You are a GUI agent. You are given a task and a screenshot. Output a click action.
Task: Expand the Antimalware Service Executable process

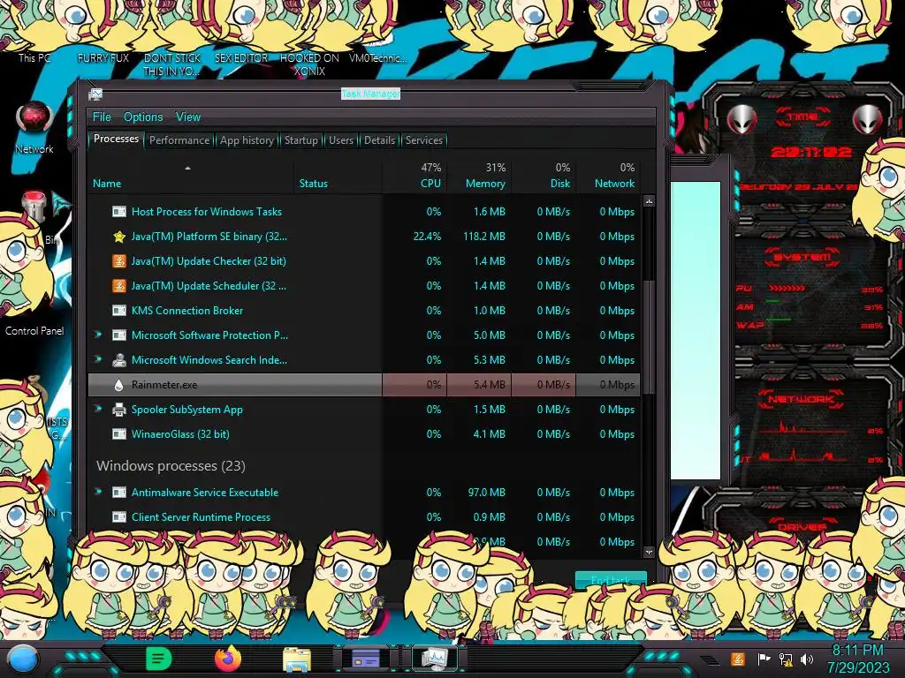[98, 492]
